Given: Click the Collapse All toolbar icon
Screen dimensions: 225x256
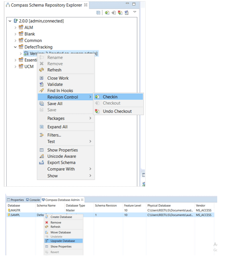Looking at the screenshot, I should (x=98, y=13).
